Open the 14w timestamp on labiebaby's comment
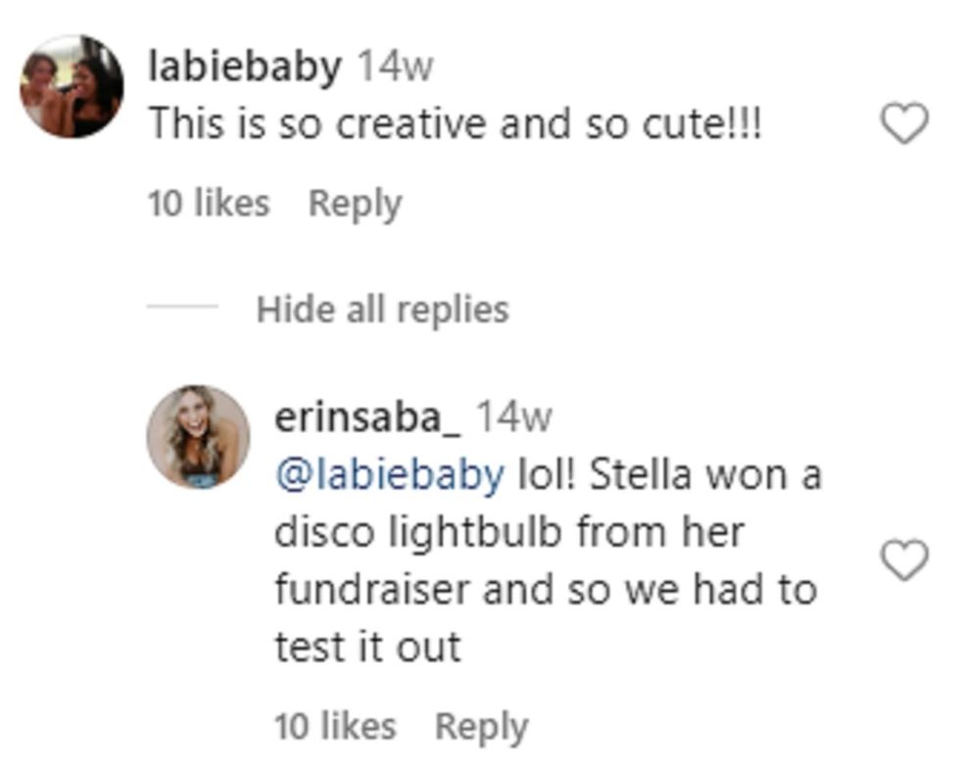The height and width of the screenshot is (765, 960). (394, 67)
